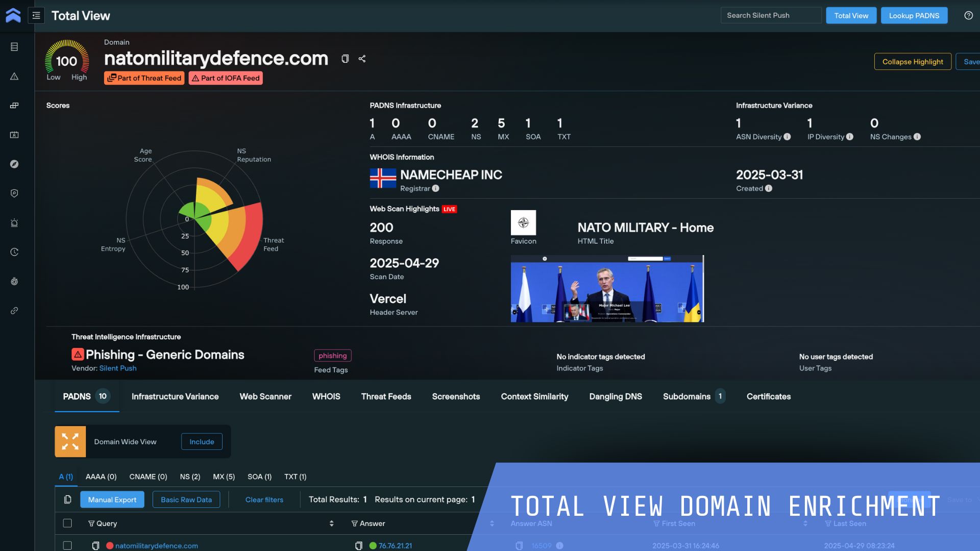Select the AAAA (0) record tab
The width and height of the screenshot is (980, 551).
tap(101, 477)
